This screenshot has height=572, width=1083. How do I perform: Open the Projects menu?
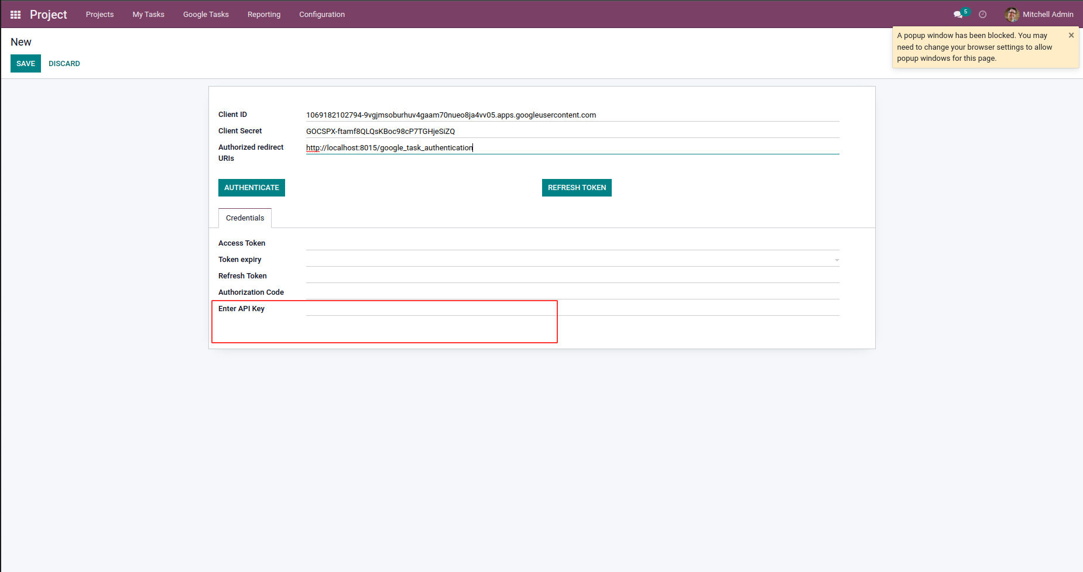(100, 15)
